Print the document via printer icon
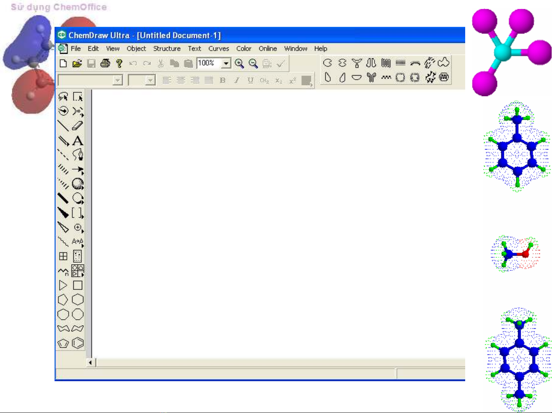 click(x=105, y=63)
